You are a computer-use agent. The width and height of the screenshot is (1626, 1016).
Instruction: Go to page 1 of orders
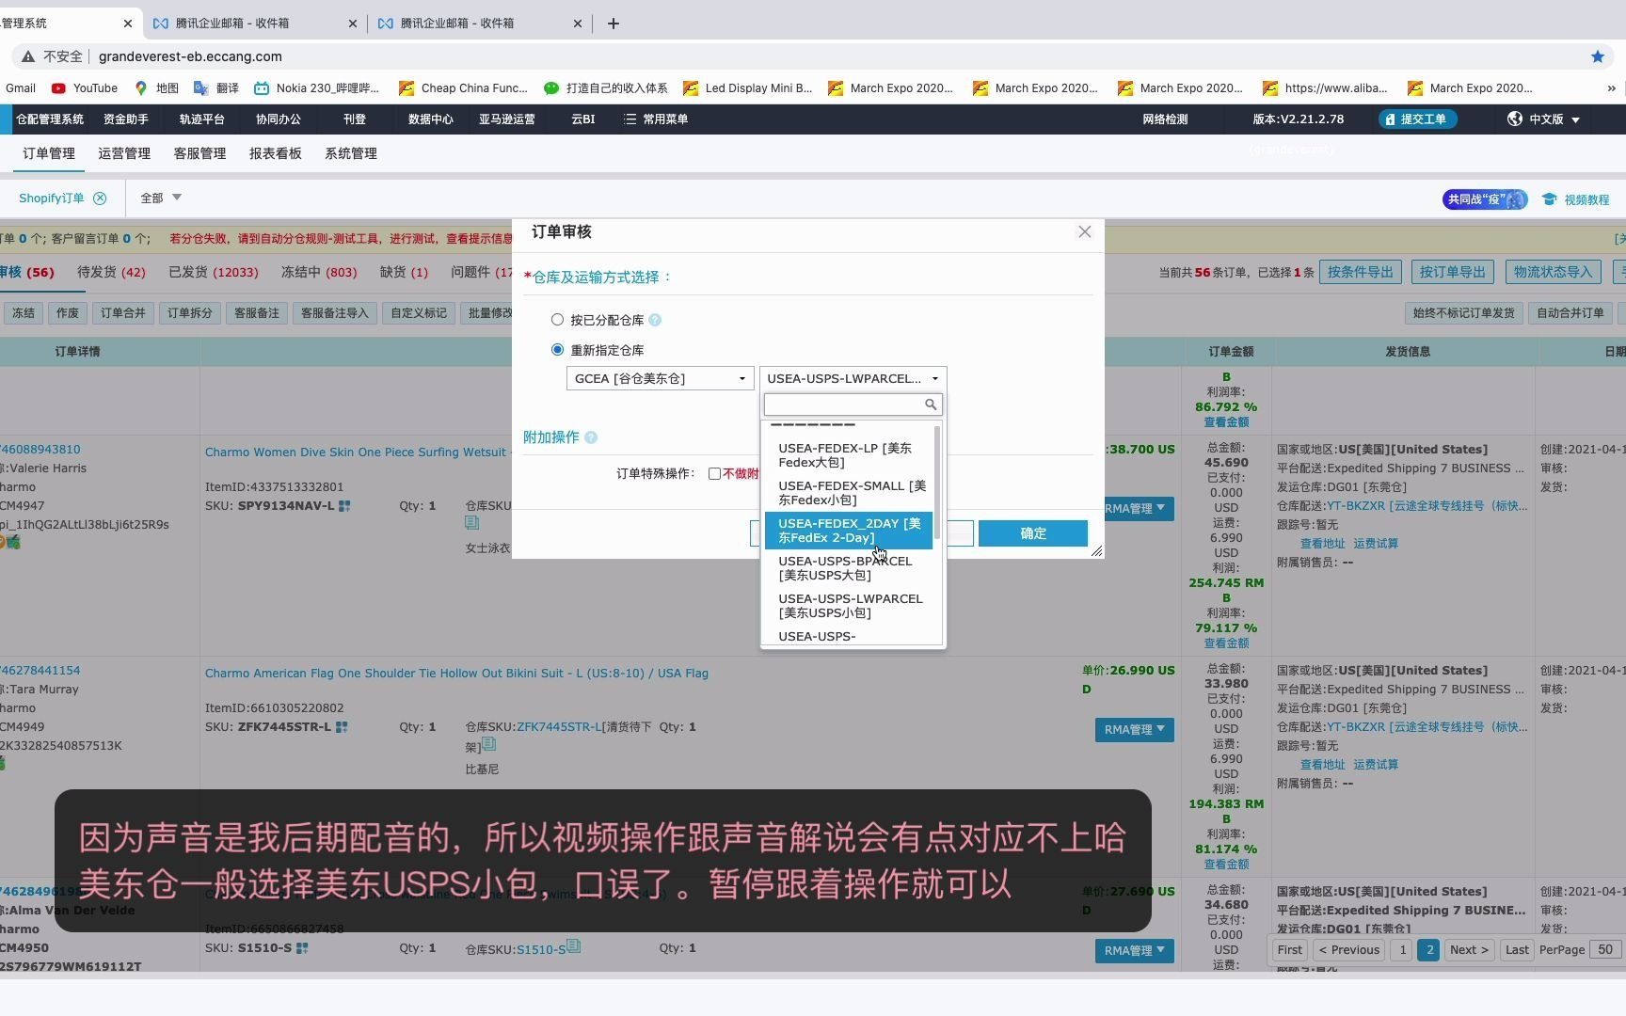[1402, 950]
